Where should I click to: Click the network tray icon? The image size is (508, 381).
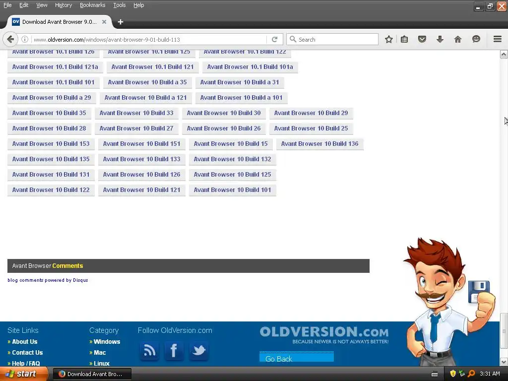coord(462,374)
